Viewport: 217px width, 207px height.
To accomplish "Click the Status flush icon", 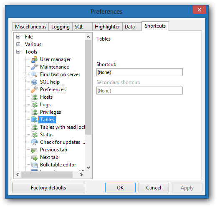I will pos(34,135).
